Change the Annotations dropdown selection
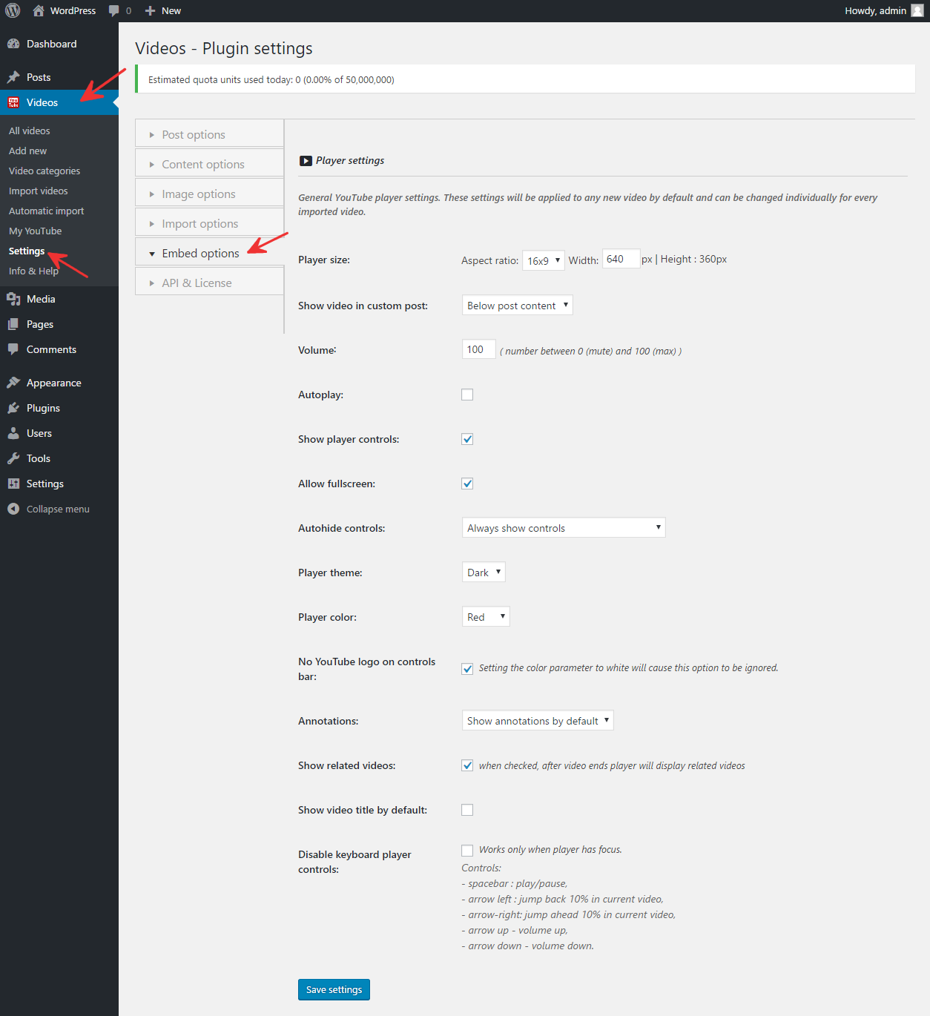 [537, 720]
